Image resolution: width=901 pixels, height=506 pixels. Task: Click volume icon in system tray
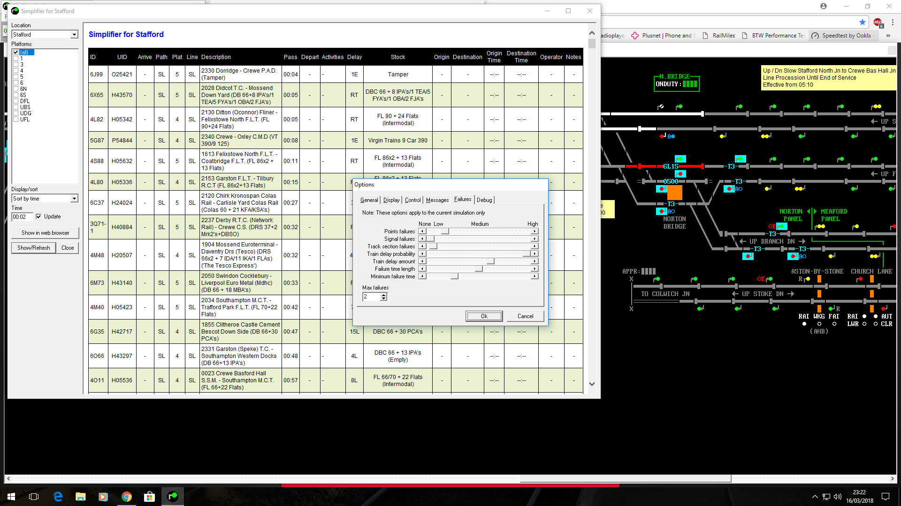(838, 497)
